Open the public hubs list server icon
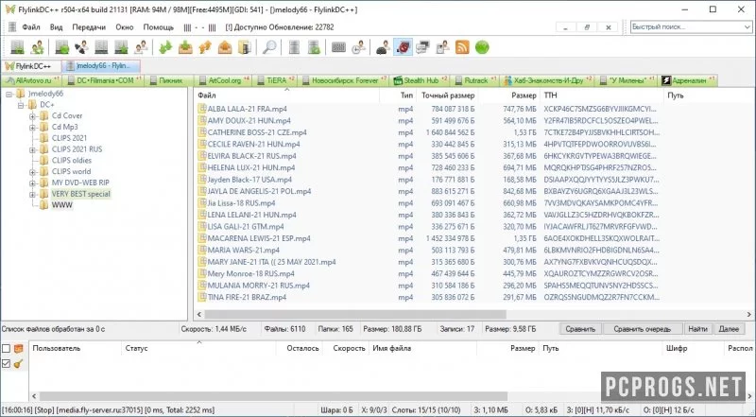The width and height of the screenshot is (756, 417). [x=17, y=47]
